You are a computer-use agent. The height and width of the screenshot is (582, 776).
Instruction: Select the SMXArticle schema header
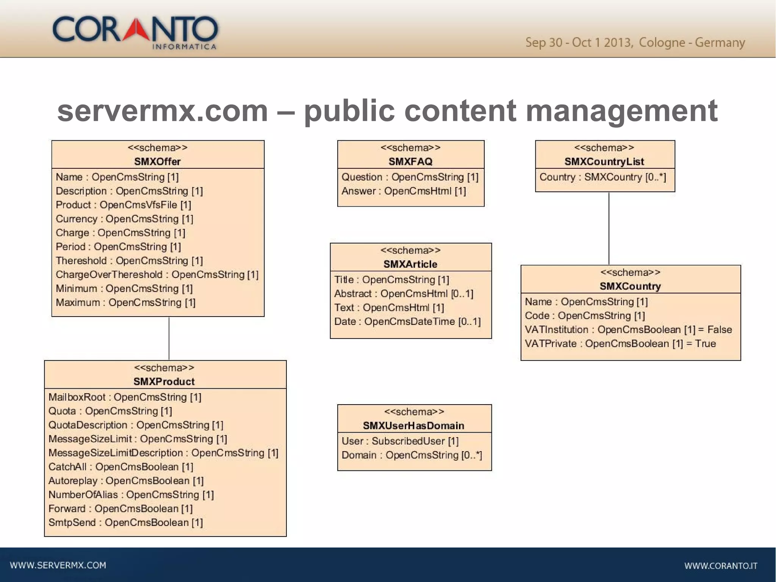click(411, 257)
